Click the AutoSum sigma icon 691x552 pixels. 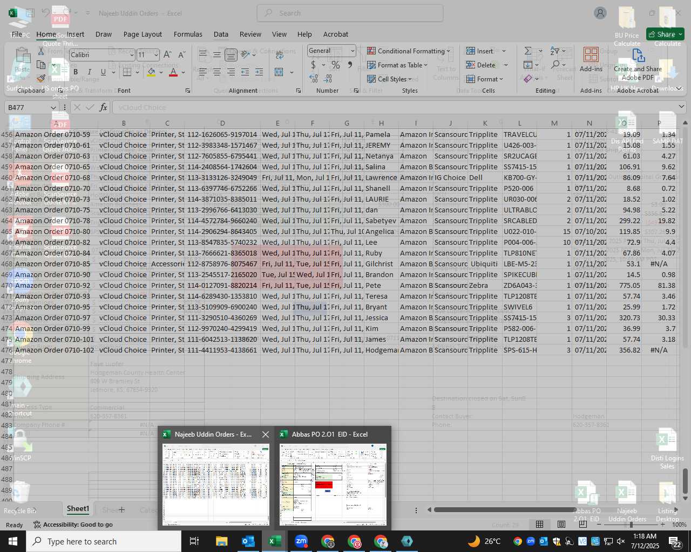528,51
